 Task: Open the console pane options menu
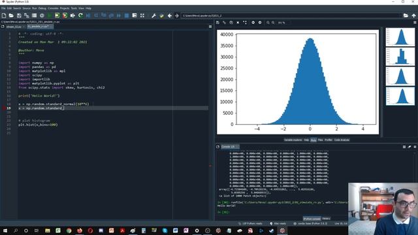coord(415,147)
